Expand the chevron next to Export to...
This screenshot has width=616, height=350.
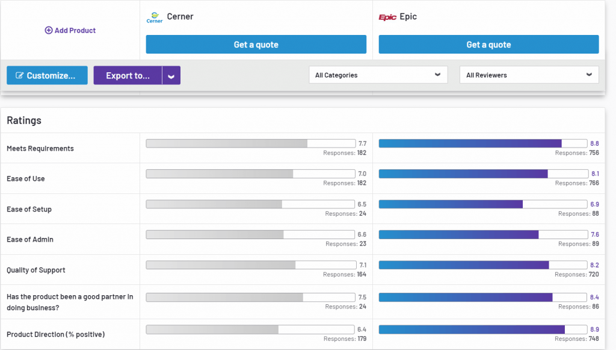171,75
